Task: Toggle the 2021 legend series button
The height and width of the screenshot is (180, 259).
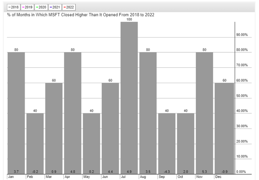Action: (x=55, y=7)
